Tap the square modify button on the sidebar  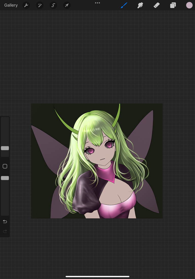point(5,166)
